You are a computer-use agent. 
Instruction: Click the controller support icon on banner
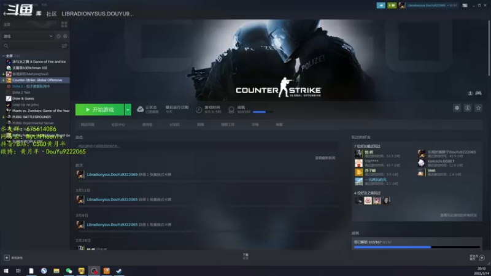pos(479,93)
